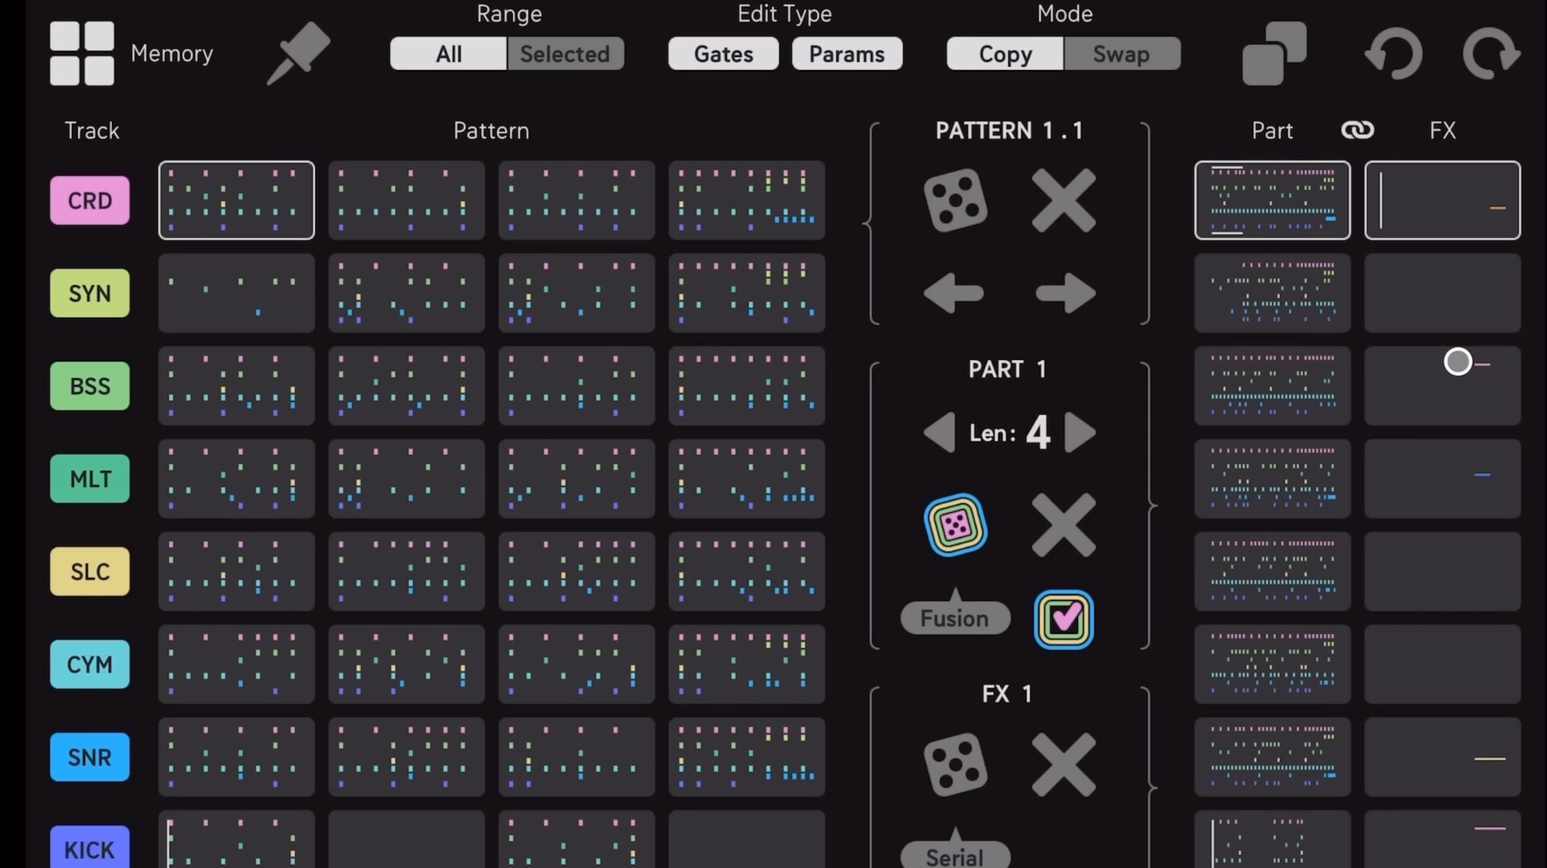Screen dimensions: 1547x868
Task: Select the highlighted first FX slot
Action: tap(1442, 200)
